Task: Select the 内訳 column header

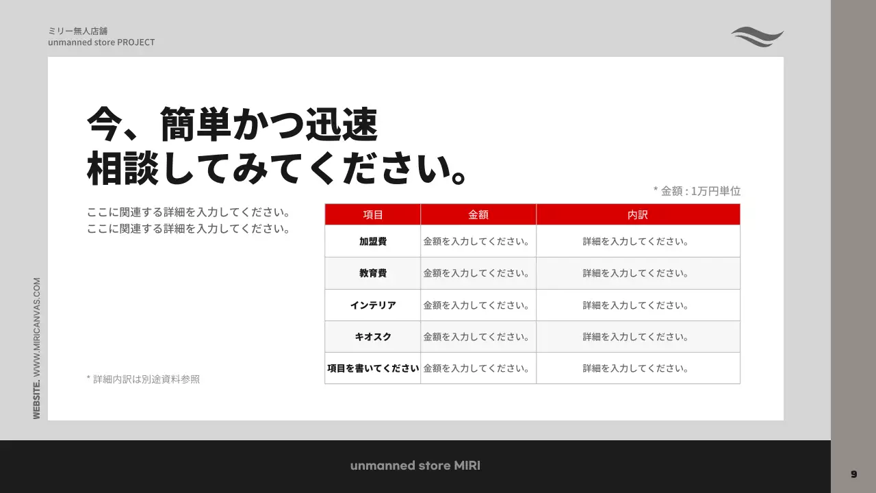Action: [638, 214]
